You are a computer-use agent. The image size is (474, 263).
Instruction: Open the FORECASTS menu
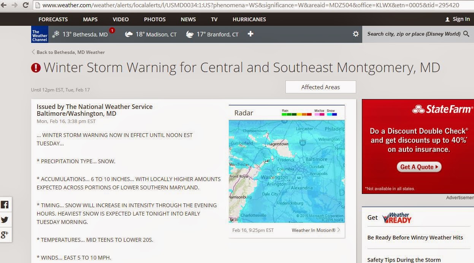click(x=53, y=19)
